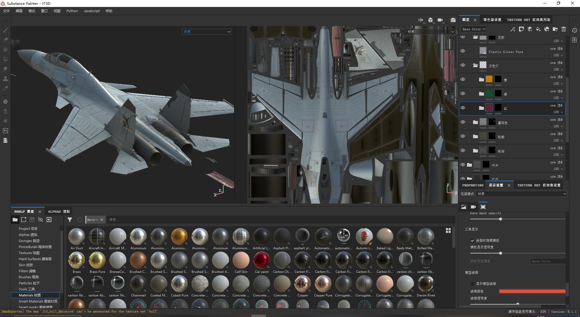
Task: Toggle perspective cube view icon
Action: coord(430,20)
